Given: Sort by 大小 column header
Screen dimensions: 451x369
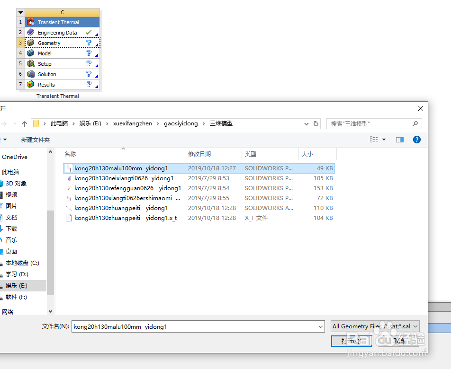Looking at the screenshot, I should coord(307,154).
